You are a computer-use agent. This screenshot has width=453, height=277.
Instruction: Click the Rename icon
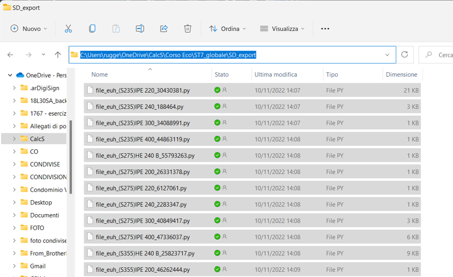pos(140,29)
